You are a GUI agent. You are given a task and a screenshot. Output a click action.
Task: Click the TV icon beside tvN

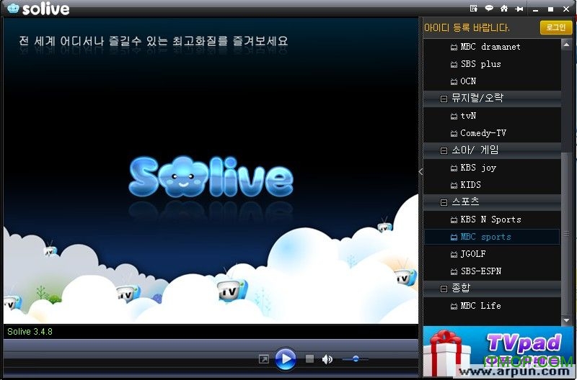454,116
